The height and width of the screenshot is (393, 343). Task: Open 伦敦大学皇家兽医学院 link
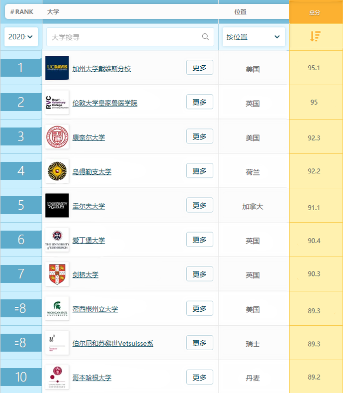[105, 103]
